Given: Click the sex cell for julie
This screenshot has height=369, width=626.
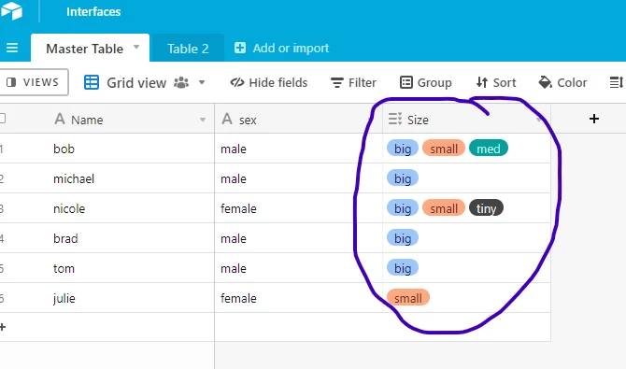Looking at the screenshot, I should click(299, 298).
